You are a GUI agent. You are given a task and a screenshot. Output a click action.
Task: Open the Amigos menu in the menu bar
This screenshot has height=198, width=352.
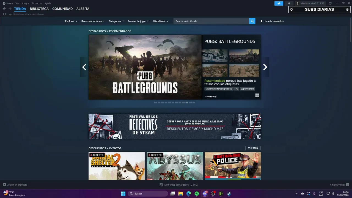[x=25, y=3]
